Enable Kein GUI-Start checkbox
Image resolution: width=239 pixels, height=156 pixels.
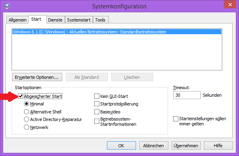(x=97, y=96)
